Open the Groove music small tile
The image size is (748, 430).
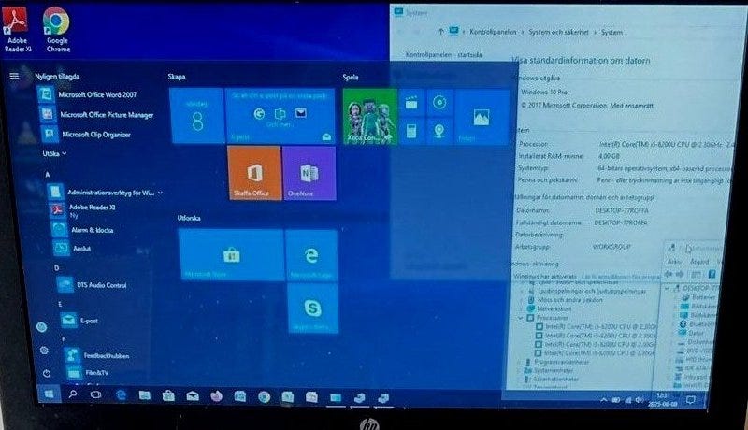point(439,103)
